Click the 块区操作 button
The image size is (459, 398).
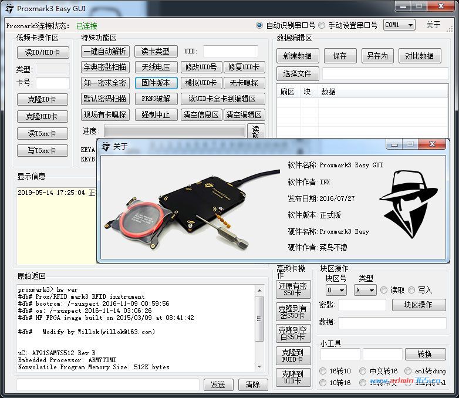tap(419, 305)
